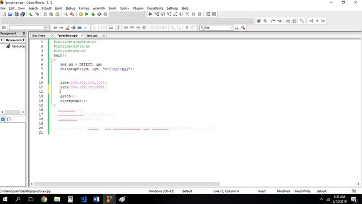This screenshot has width=362, height=204.
Task: Click the Undo arrow icon
Action: (31, 14)
